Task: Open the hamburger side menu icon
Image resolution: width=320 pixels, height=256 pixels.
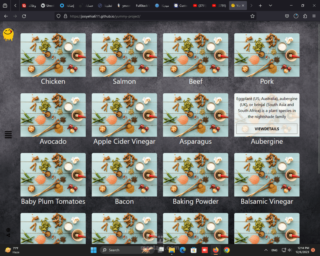Action: tap(8, 134)
